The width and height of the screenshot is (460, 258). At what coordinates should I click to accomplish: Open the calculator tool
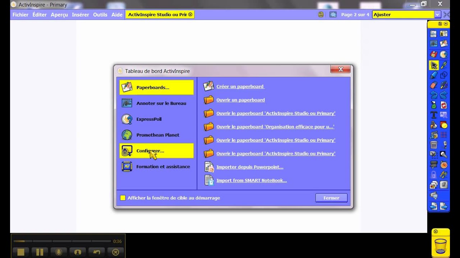(x=434, y=145)
